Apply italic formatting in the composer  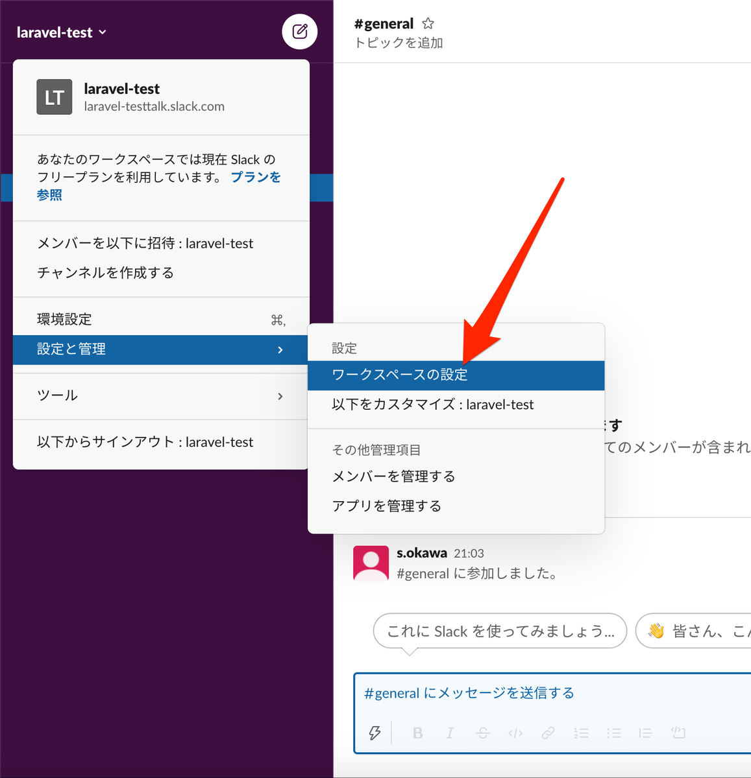click(x=450, y=733)
